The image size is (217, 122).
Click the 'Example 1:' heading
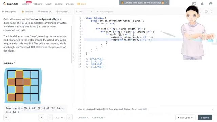(x=10, y=63)
